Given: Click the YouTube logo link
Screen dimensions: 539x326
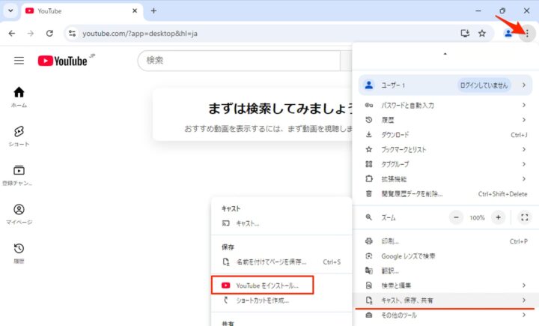Looking at the screenshot, I should pyautogui.click(x=63, y=61).
